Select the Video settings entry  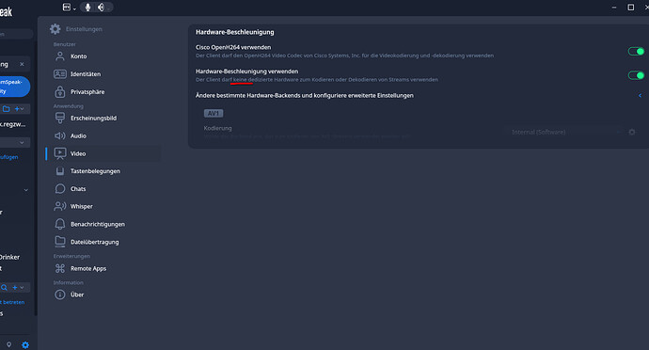103,153
